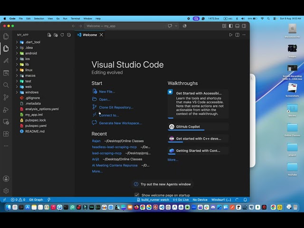Expand the macos folder
This screenshot has height=228, width=304.
17,76
